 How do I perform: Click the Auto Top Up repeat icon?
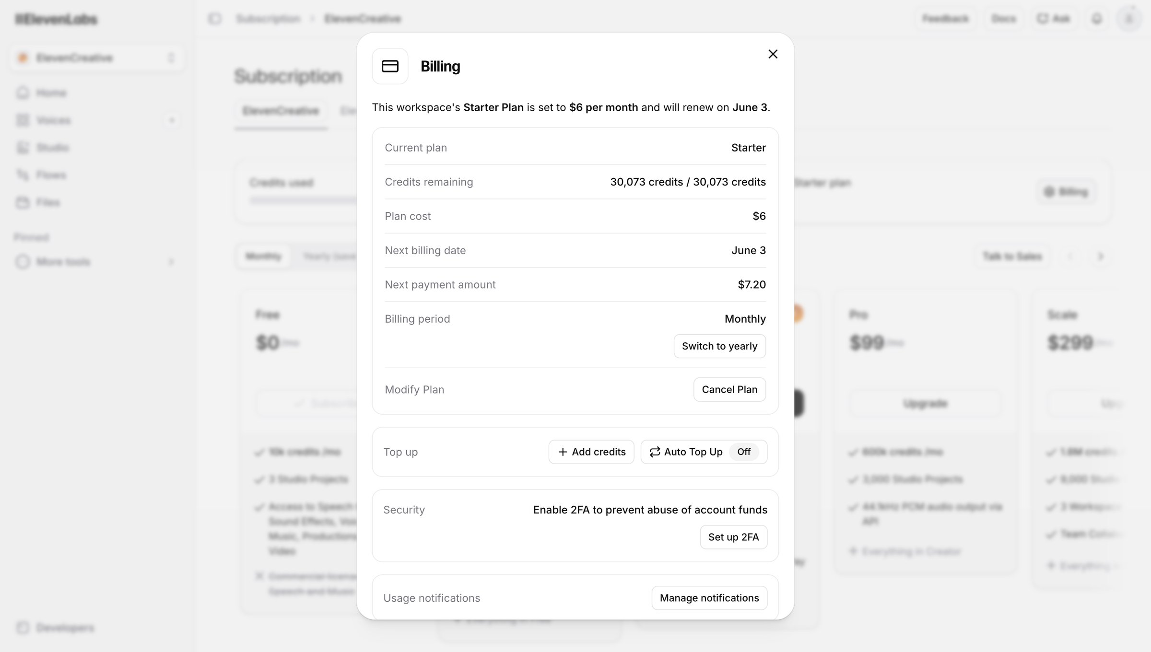[655, 452]
